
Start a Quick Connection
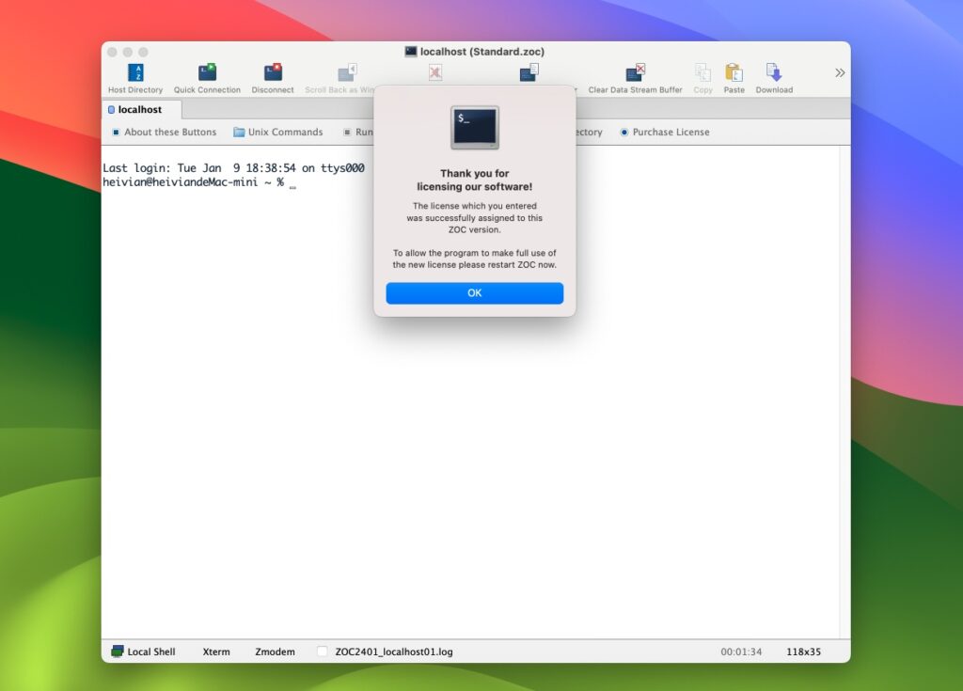coord(207,75)
